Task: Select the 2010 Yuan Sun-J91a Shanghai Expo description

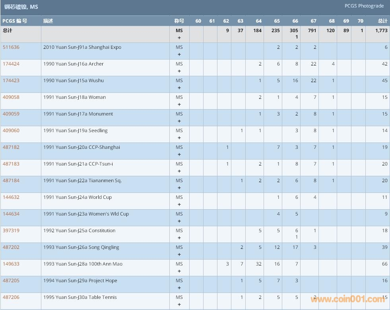Action: click(82, 47)
